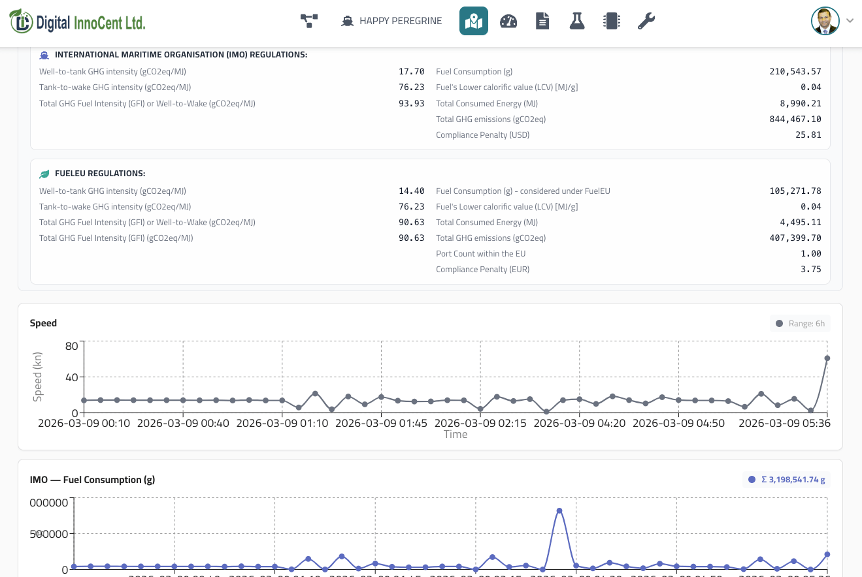This screenshot has height=577, width=862.
Task: Open the document report icon
Action: click(542, 21)
